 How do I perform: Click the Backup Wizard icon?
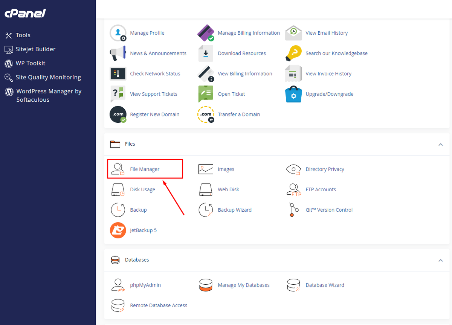(206, 210)
